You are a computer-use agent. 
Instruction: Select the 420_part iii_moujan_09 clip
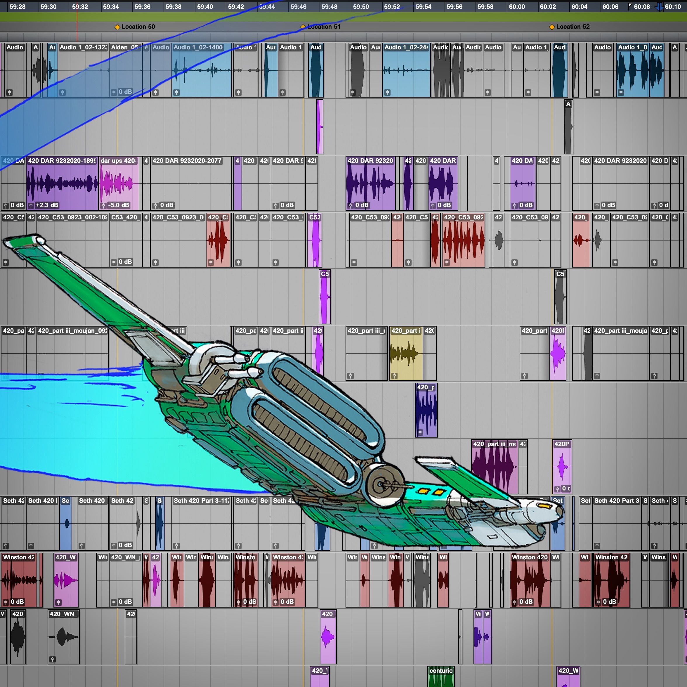click(72, 353)
